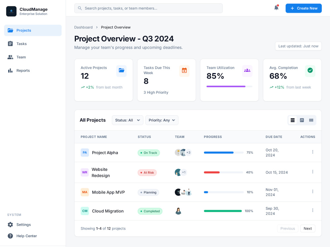
Task: Click the Mobile App MVP name
Action: pos(108,192)
